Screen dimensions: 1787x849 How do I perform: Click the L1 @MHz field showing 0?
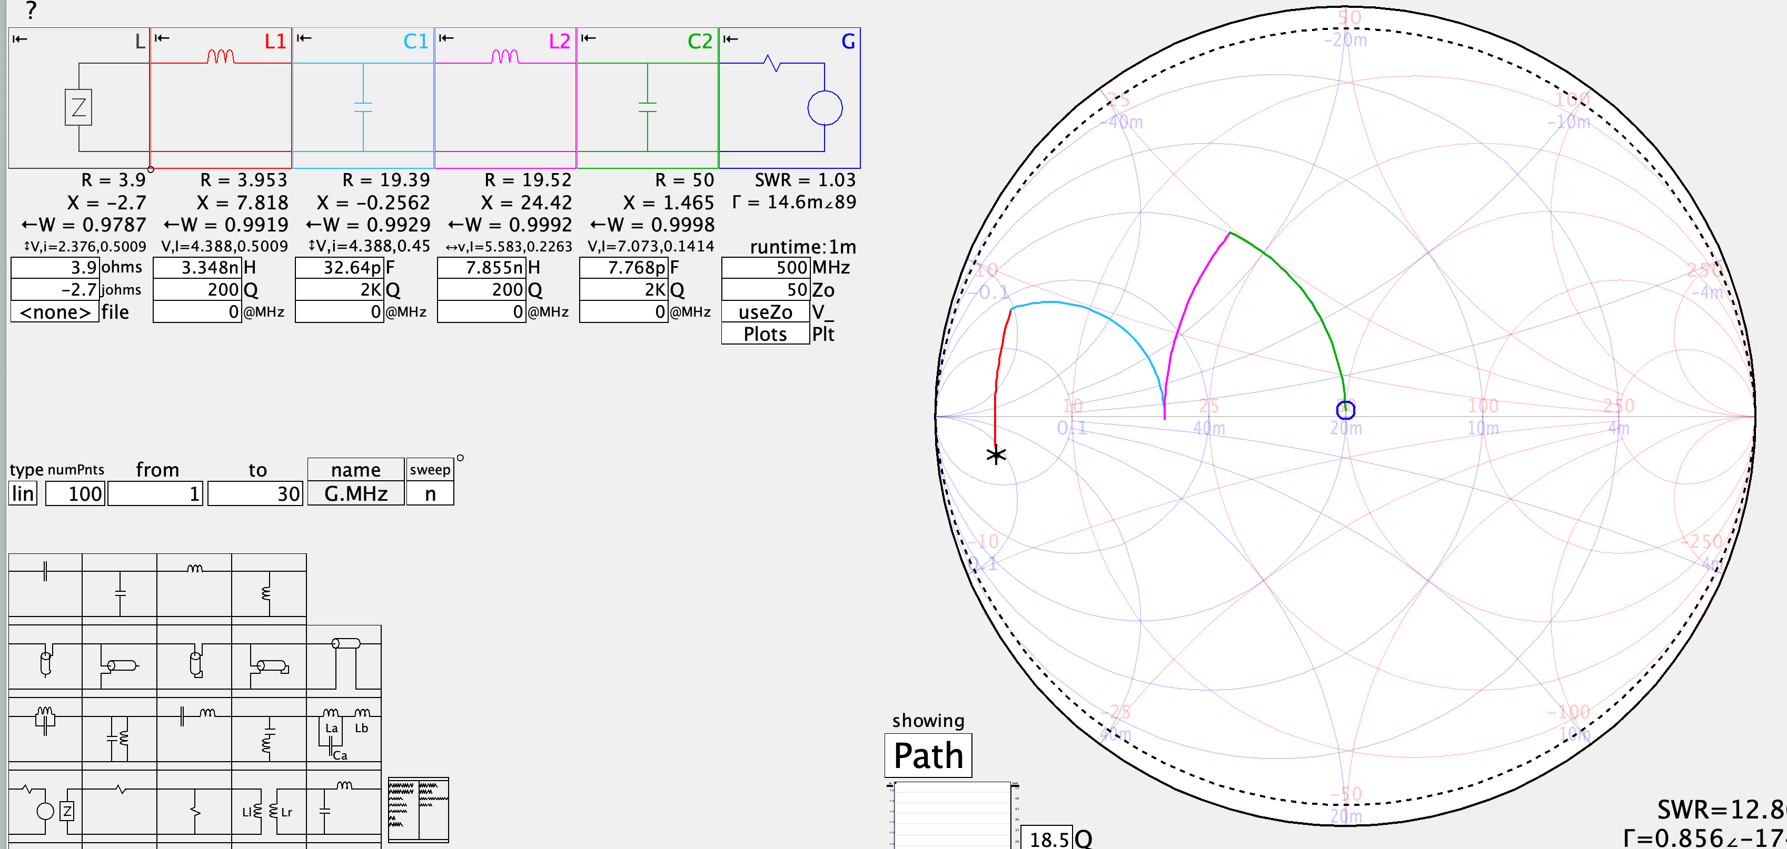coord(197,312)
